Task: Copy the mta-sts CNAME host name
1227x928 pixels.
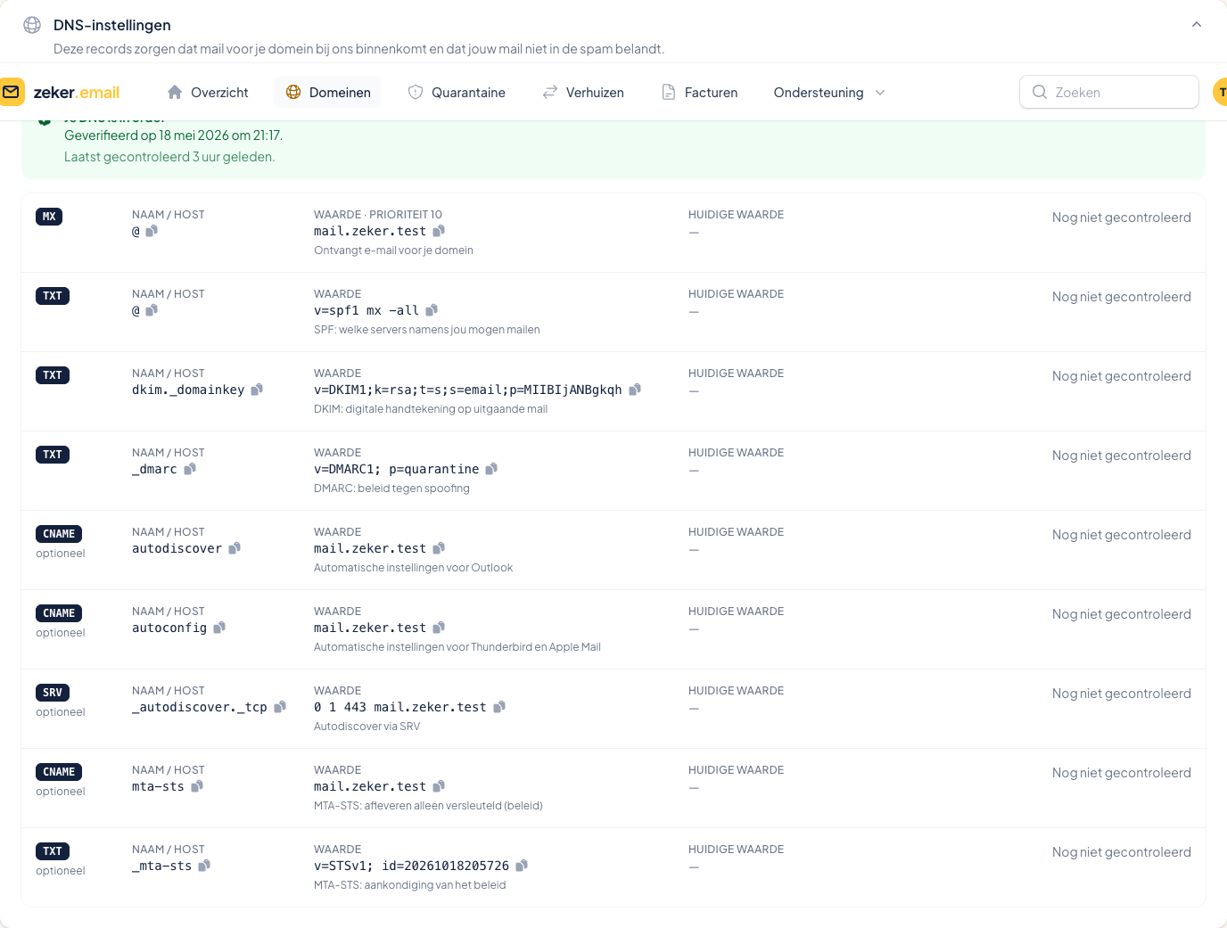Action: (x=197, y=786)
